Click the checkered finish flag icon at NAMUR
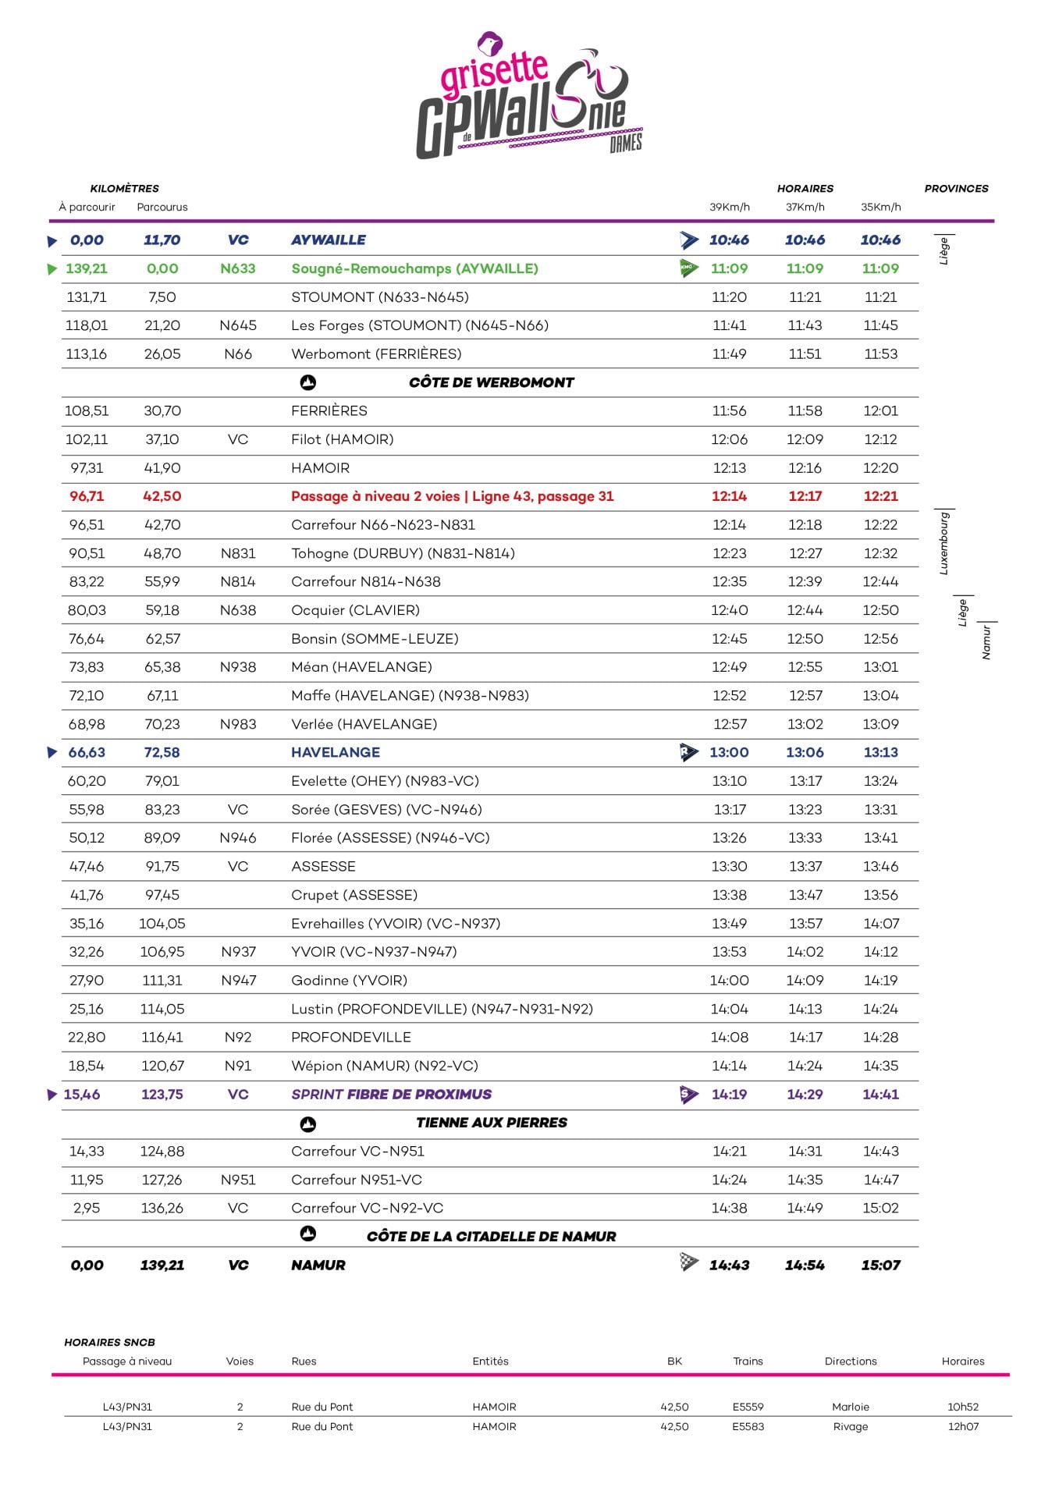The width and height of the screenshot is (1059, 1498). point(689,1262)
